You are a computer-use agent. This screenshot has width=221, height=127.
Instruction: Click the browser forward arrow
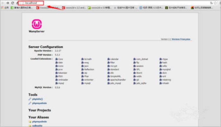tap(8, 3)
